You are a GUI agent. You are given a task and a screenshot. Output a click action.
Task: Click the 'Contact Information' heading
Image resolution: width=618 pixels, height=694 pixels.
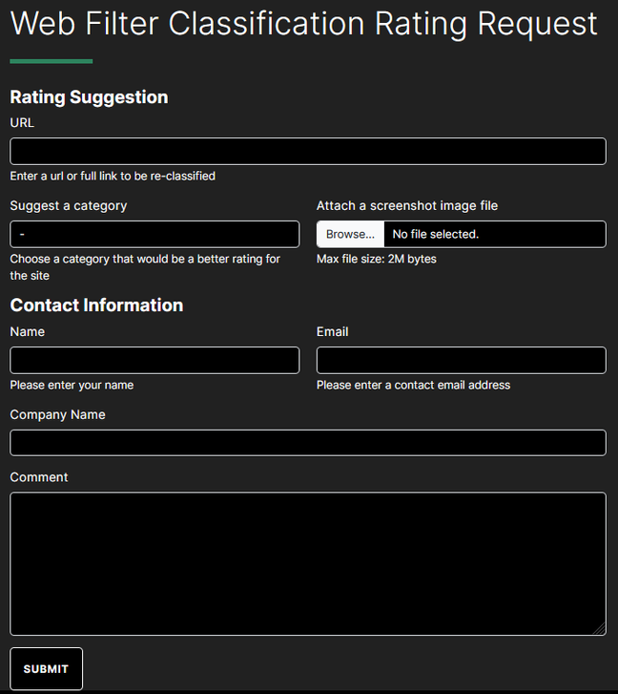click(96, 305)
